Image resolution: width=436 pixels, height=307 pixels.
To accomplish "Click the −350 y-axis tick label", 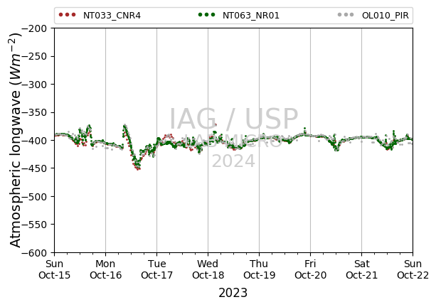I will [36, 112].
